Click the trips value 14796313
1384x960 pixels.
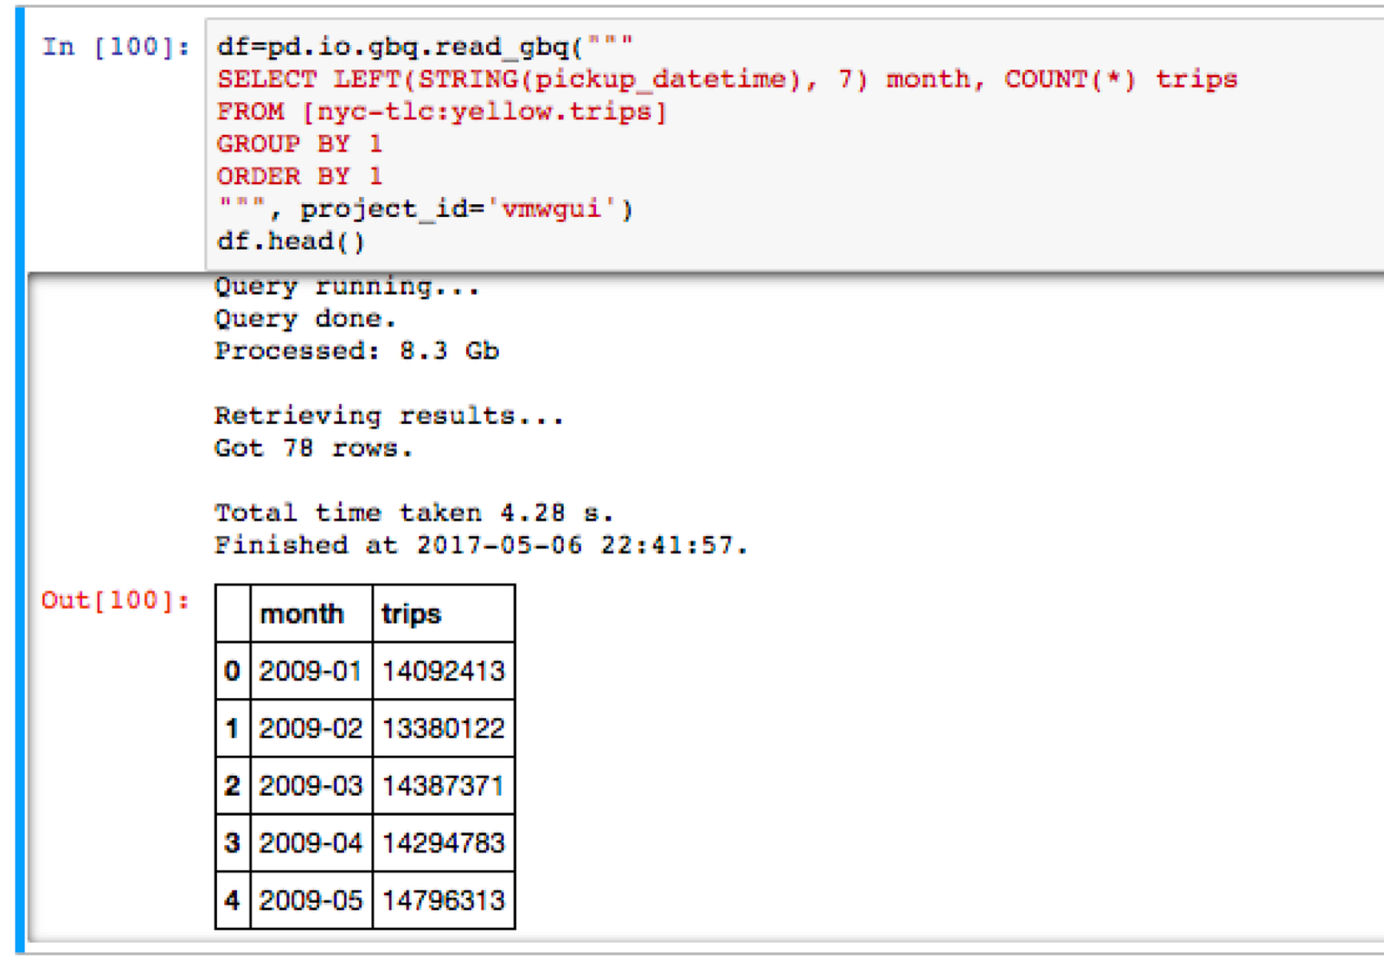(444, 900)
